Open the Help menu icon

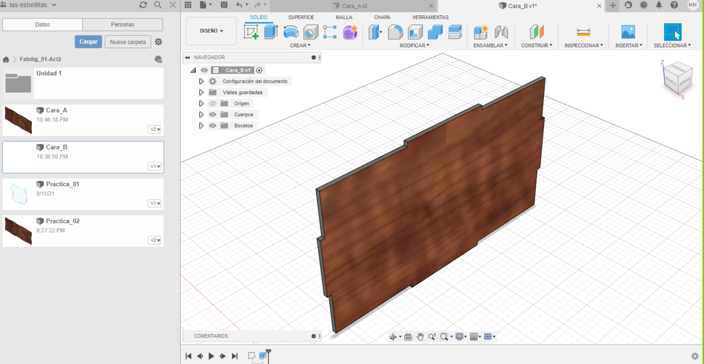click(674, 5)
